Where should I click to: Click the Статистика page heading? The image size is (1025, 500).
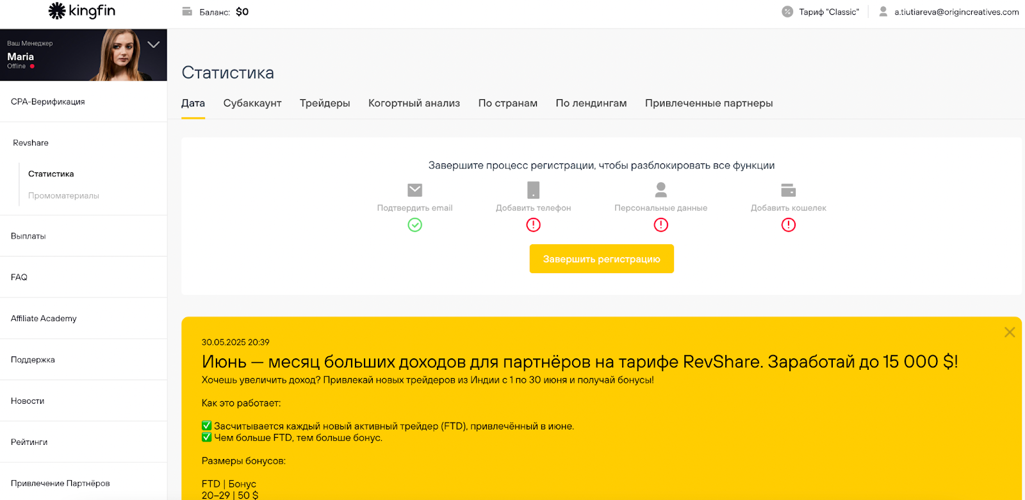pos(228,72)
